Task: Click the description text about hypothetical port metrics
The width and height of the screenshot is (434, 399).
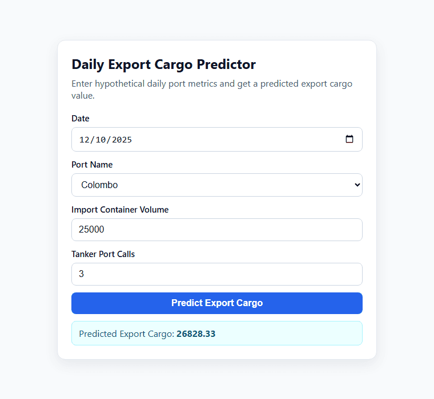Action: coord(212,89)
